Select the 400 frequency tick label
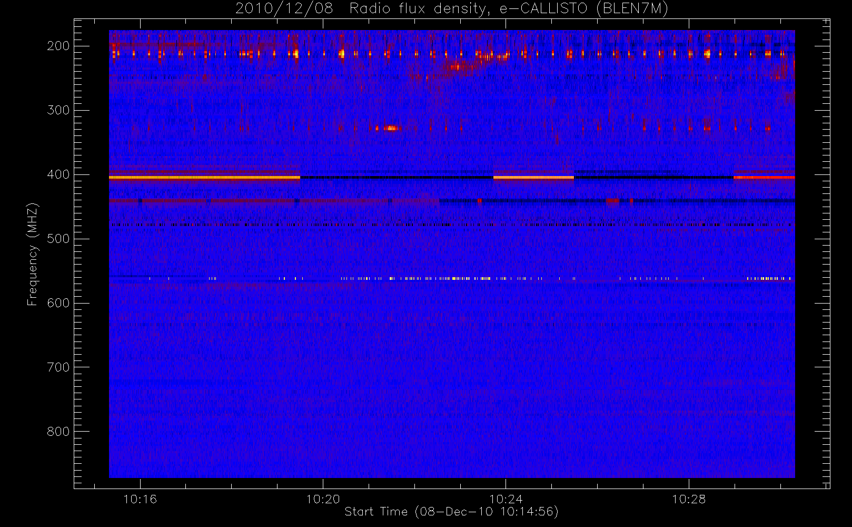 point(58,174)
